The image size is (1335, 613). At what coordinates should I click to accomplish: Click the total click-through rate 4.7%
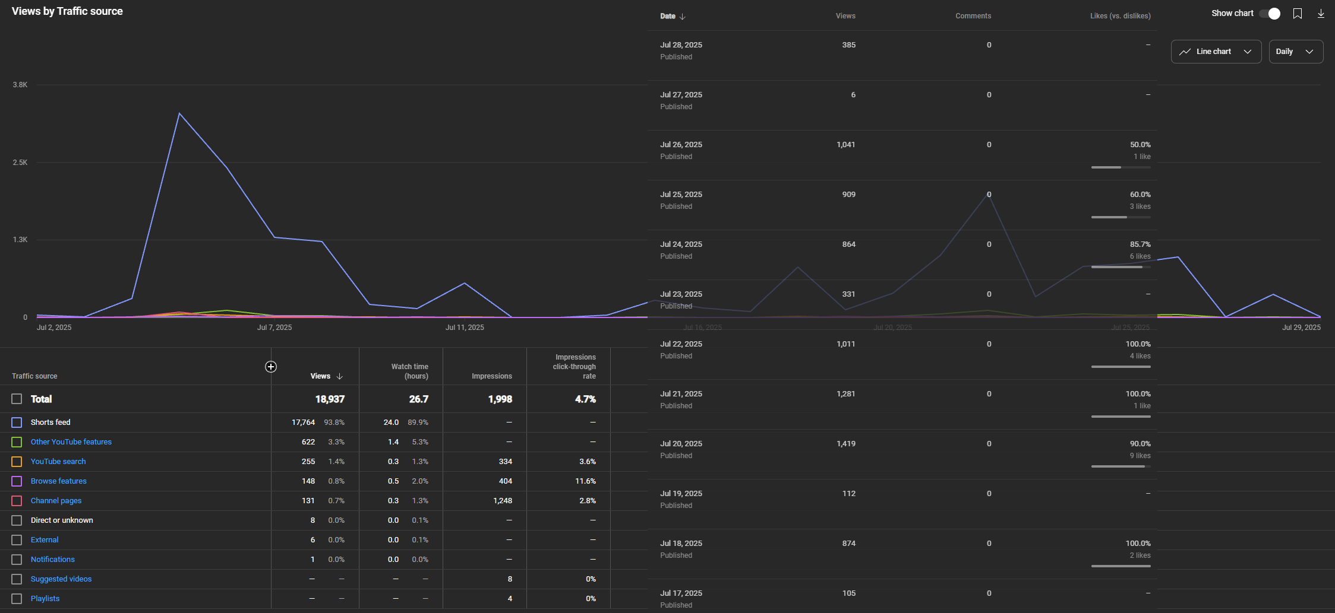pyautogui.click(x=585, y=399)
